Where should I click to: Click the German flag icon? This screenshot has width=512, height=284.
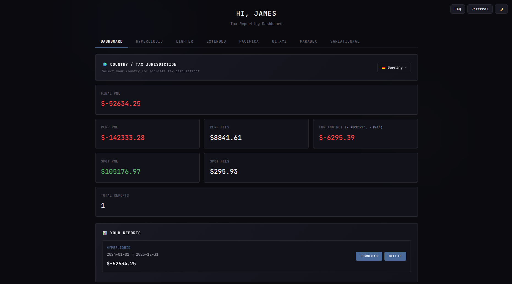[x=383, y=68]
